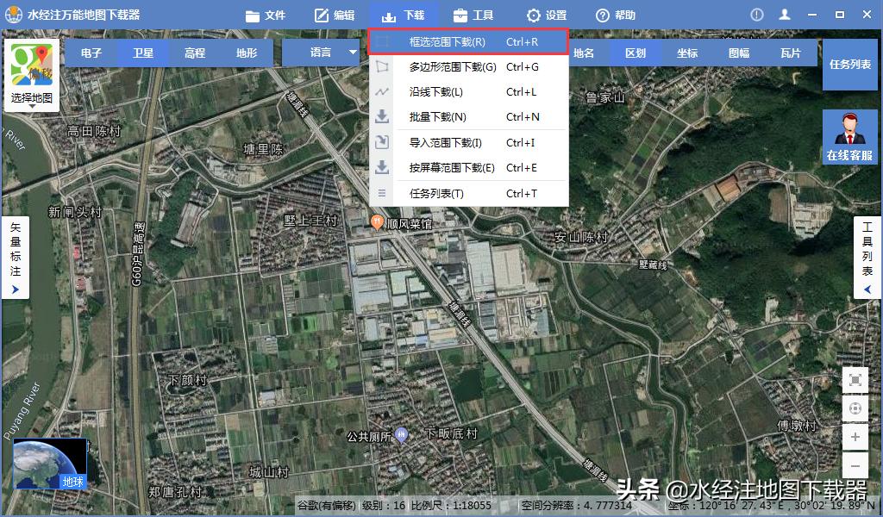Open the 工具 menu
Image resolution: width=883 pixels, height=517 pixels.
[x=474, y=14]
